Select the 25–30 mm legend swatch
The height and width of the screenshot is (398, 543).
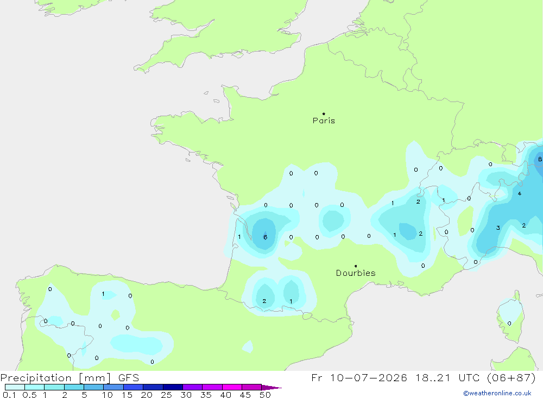pos(173,387)
